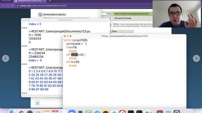Click the 'Else циклін басқару' heading
This screenshot has height=113, width=202.
(123, 18)
